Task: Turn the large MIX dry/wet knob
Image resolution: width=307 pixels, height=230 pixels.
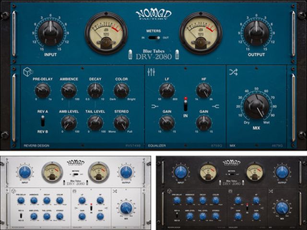Action: [256, 106]
